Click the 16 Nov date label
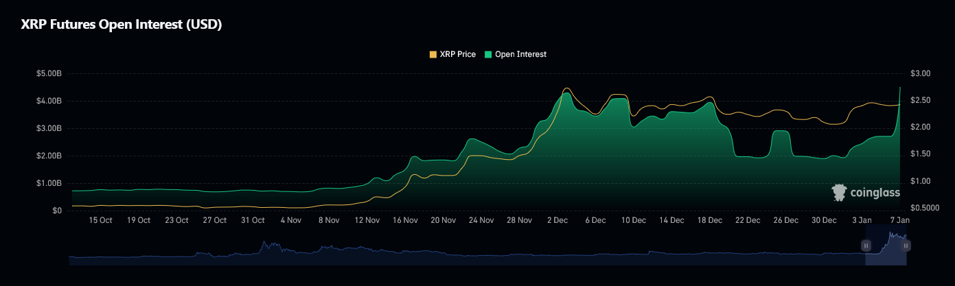The width and height of the screenshot is (955, 286). (406, 220)
